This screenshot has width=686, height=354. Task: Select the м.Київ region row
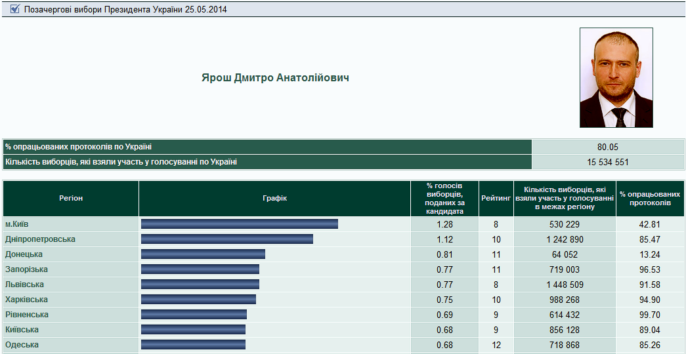[x=17, y=224]
